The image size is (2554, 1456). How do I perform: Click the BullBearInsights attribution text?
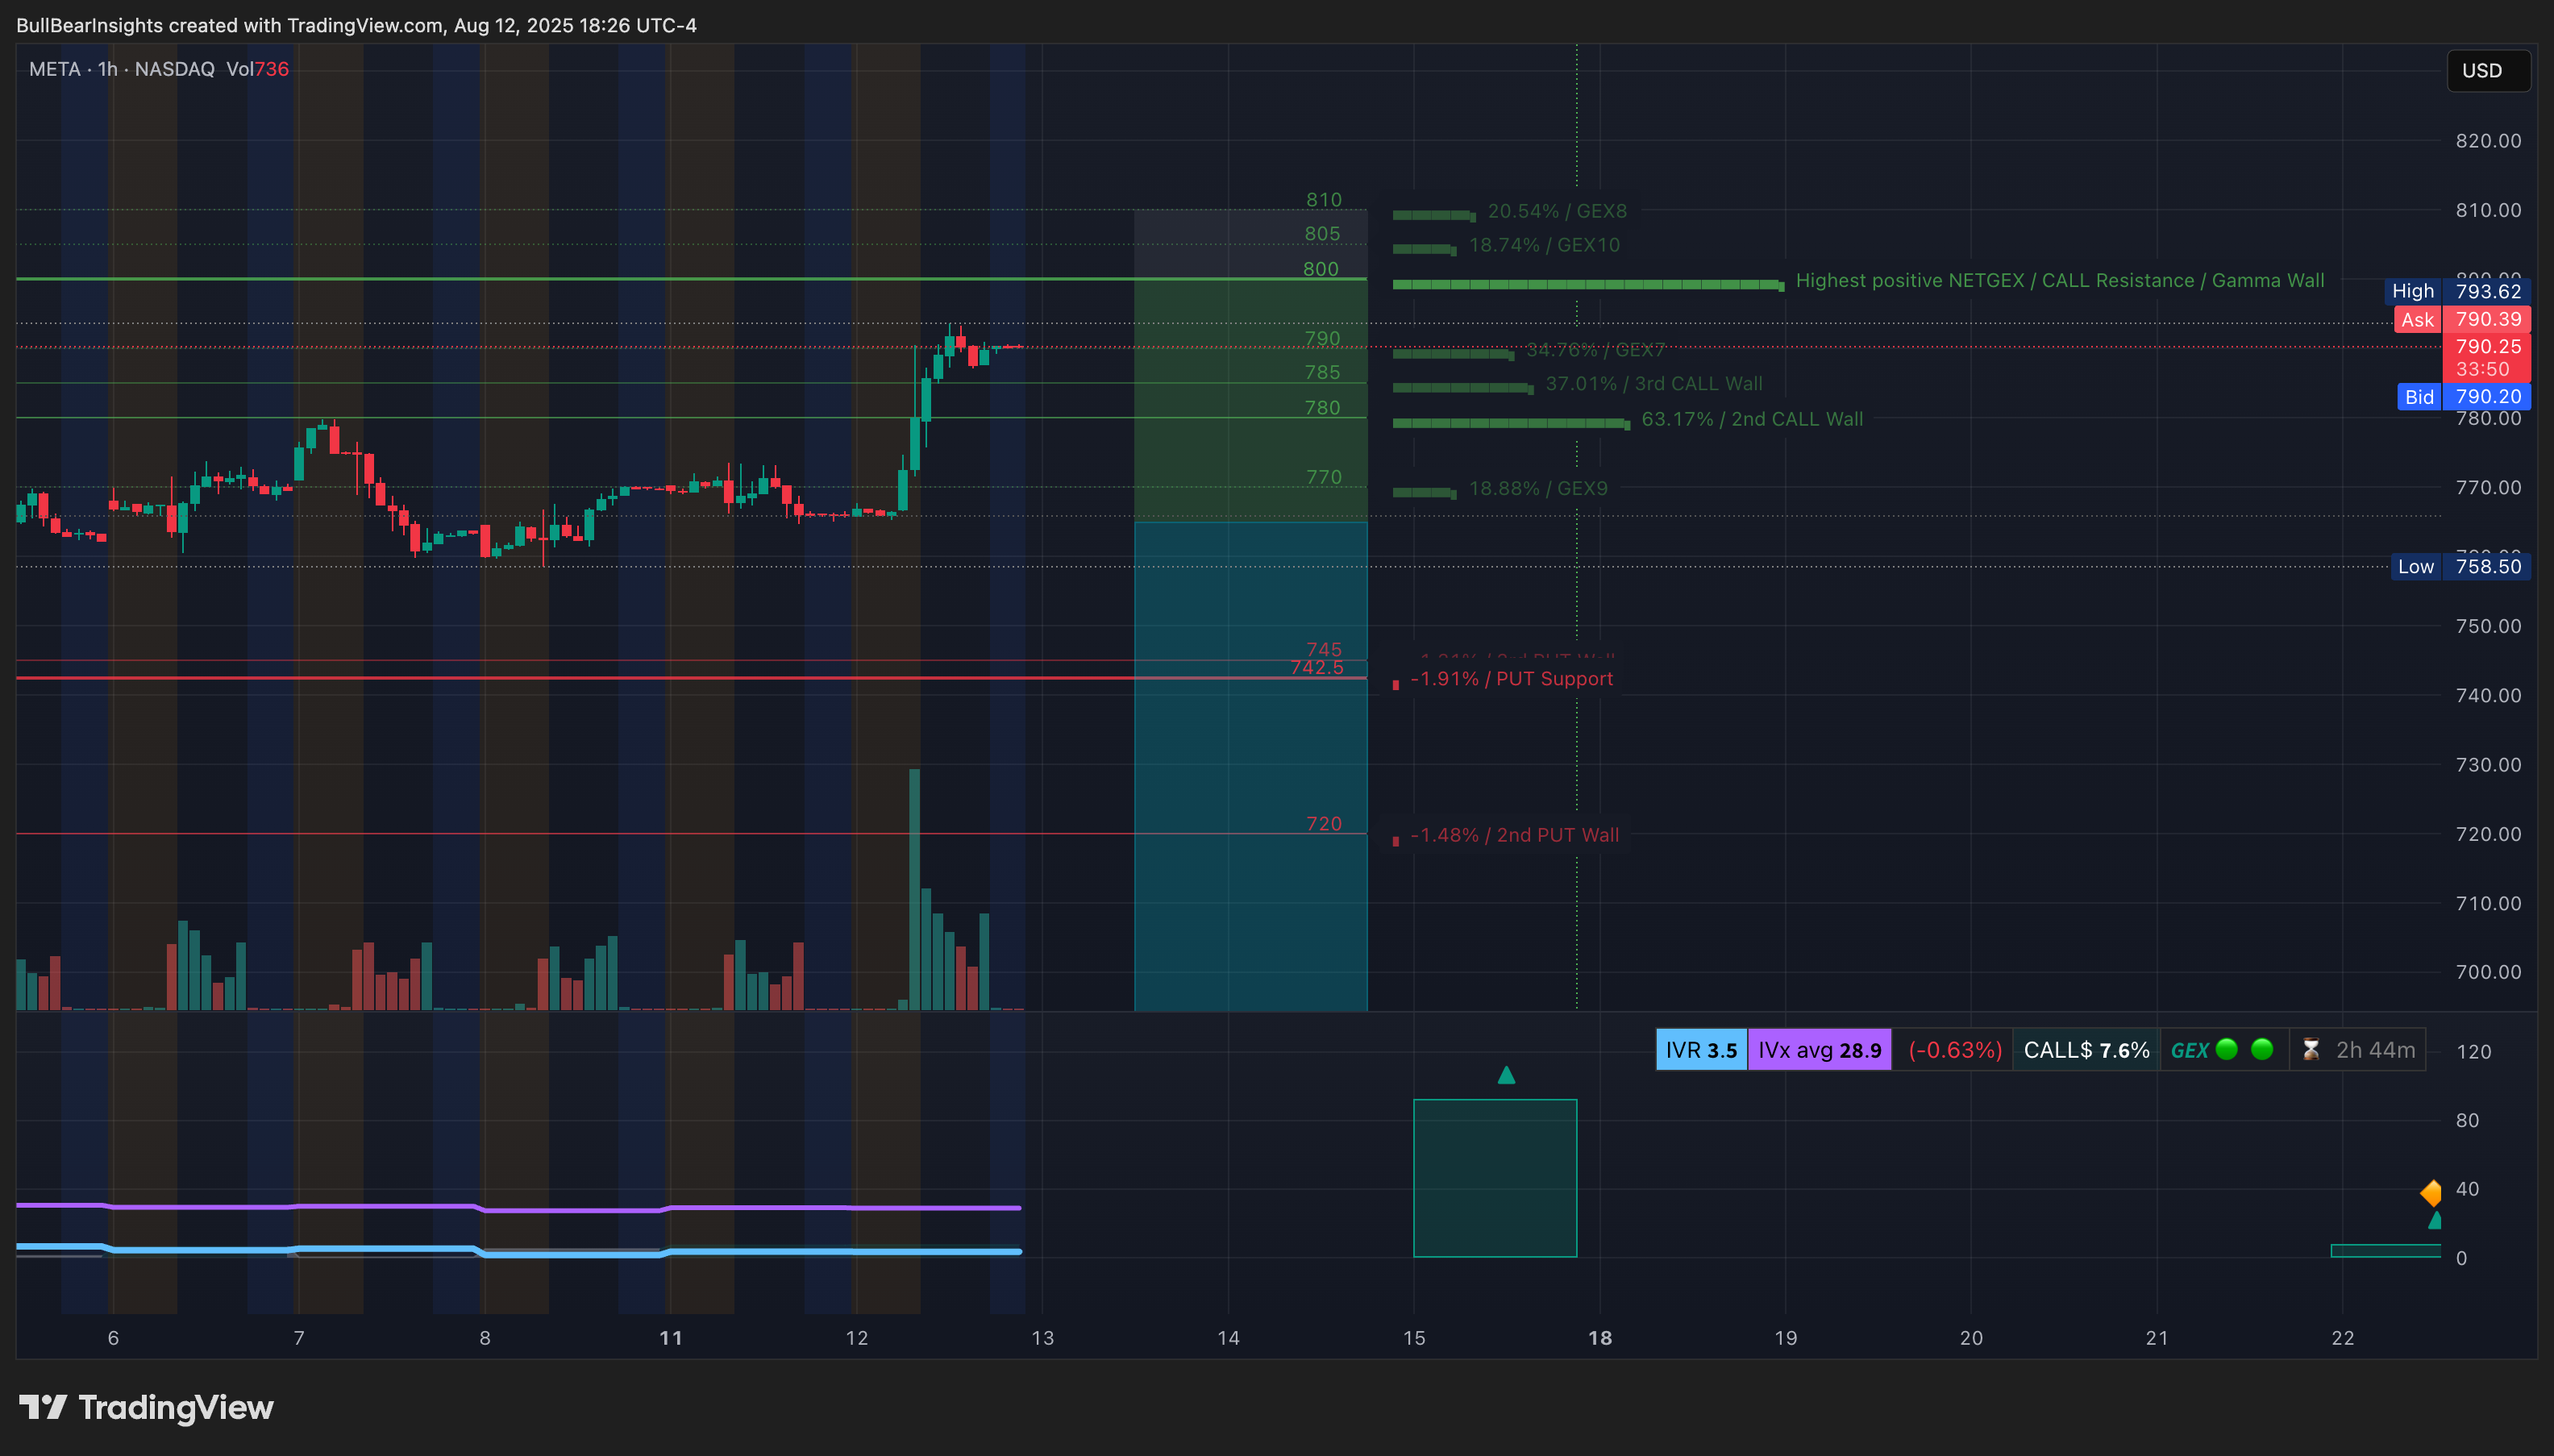[x=356, y=25]
